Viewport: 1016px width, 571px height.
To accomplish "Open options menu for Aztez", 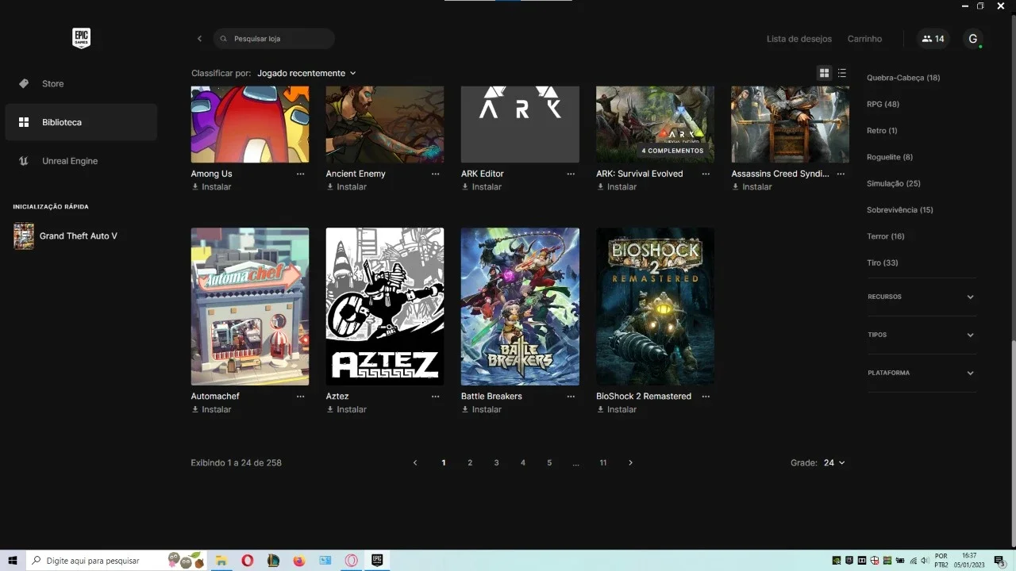I will 435,397.
